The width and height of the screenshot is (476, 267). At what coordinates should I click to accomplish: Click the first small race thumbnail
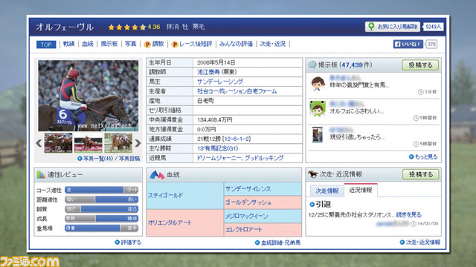pyautogui.click(x=58, y=143)
